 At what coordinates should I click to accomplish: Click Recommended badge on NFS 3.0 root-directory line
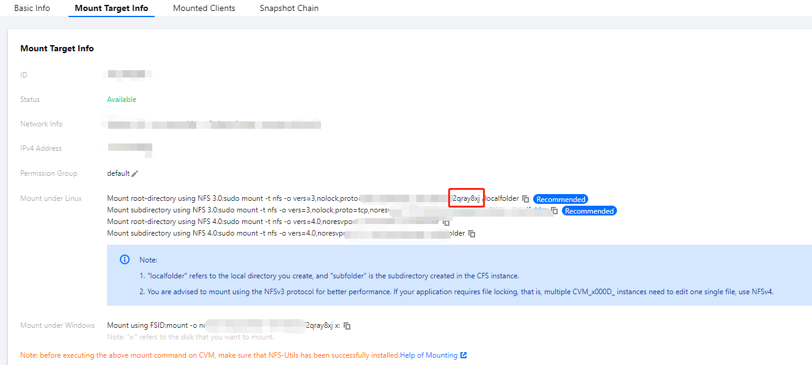tap(561, 199)
